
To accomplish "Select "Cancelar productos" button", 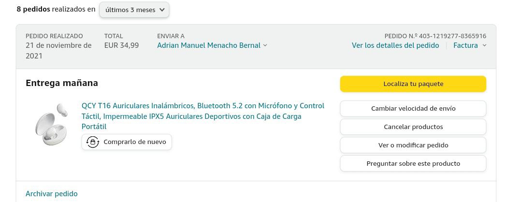I will click(x=413, y=127).
